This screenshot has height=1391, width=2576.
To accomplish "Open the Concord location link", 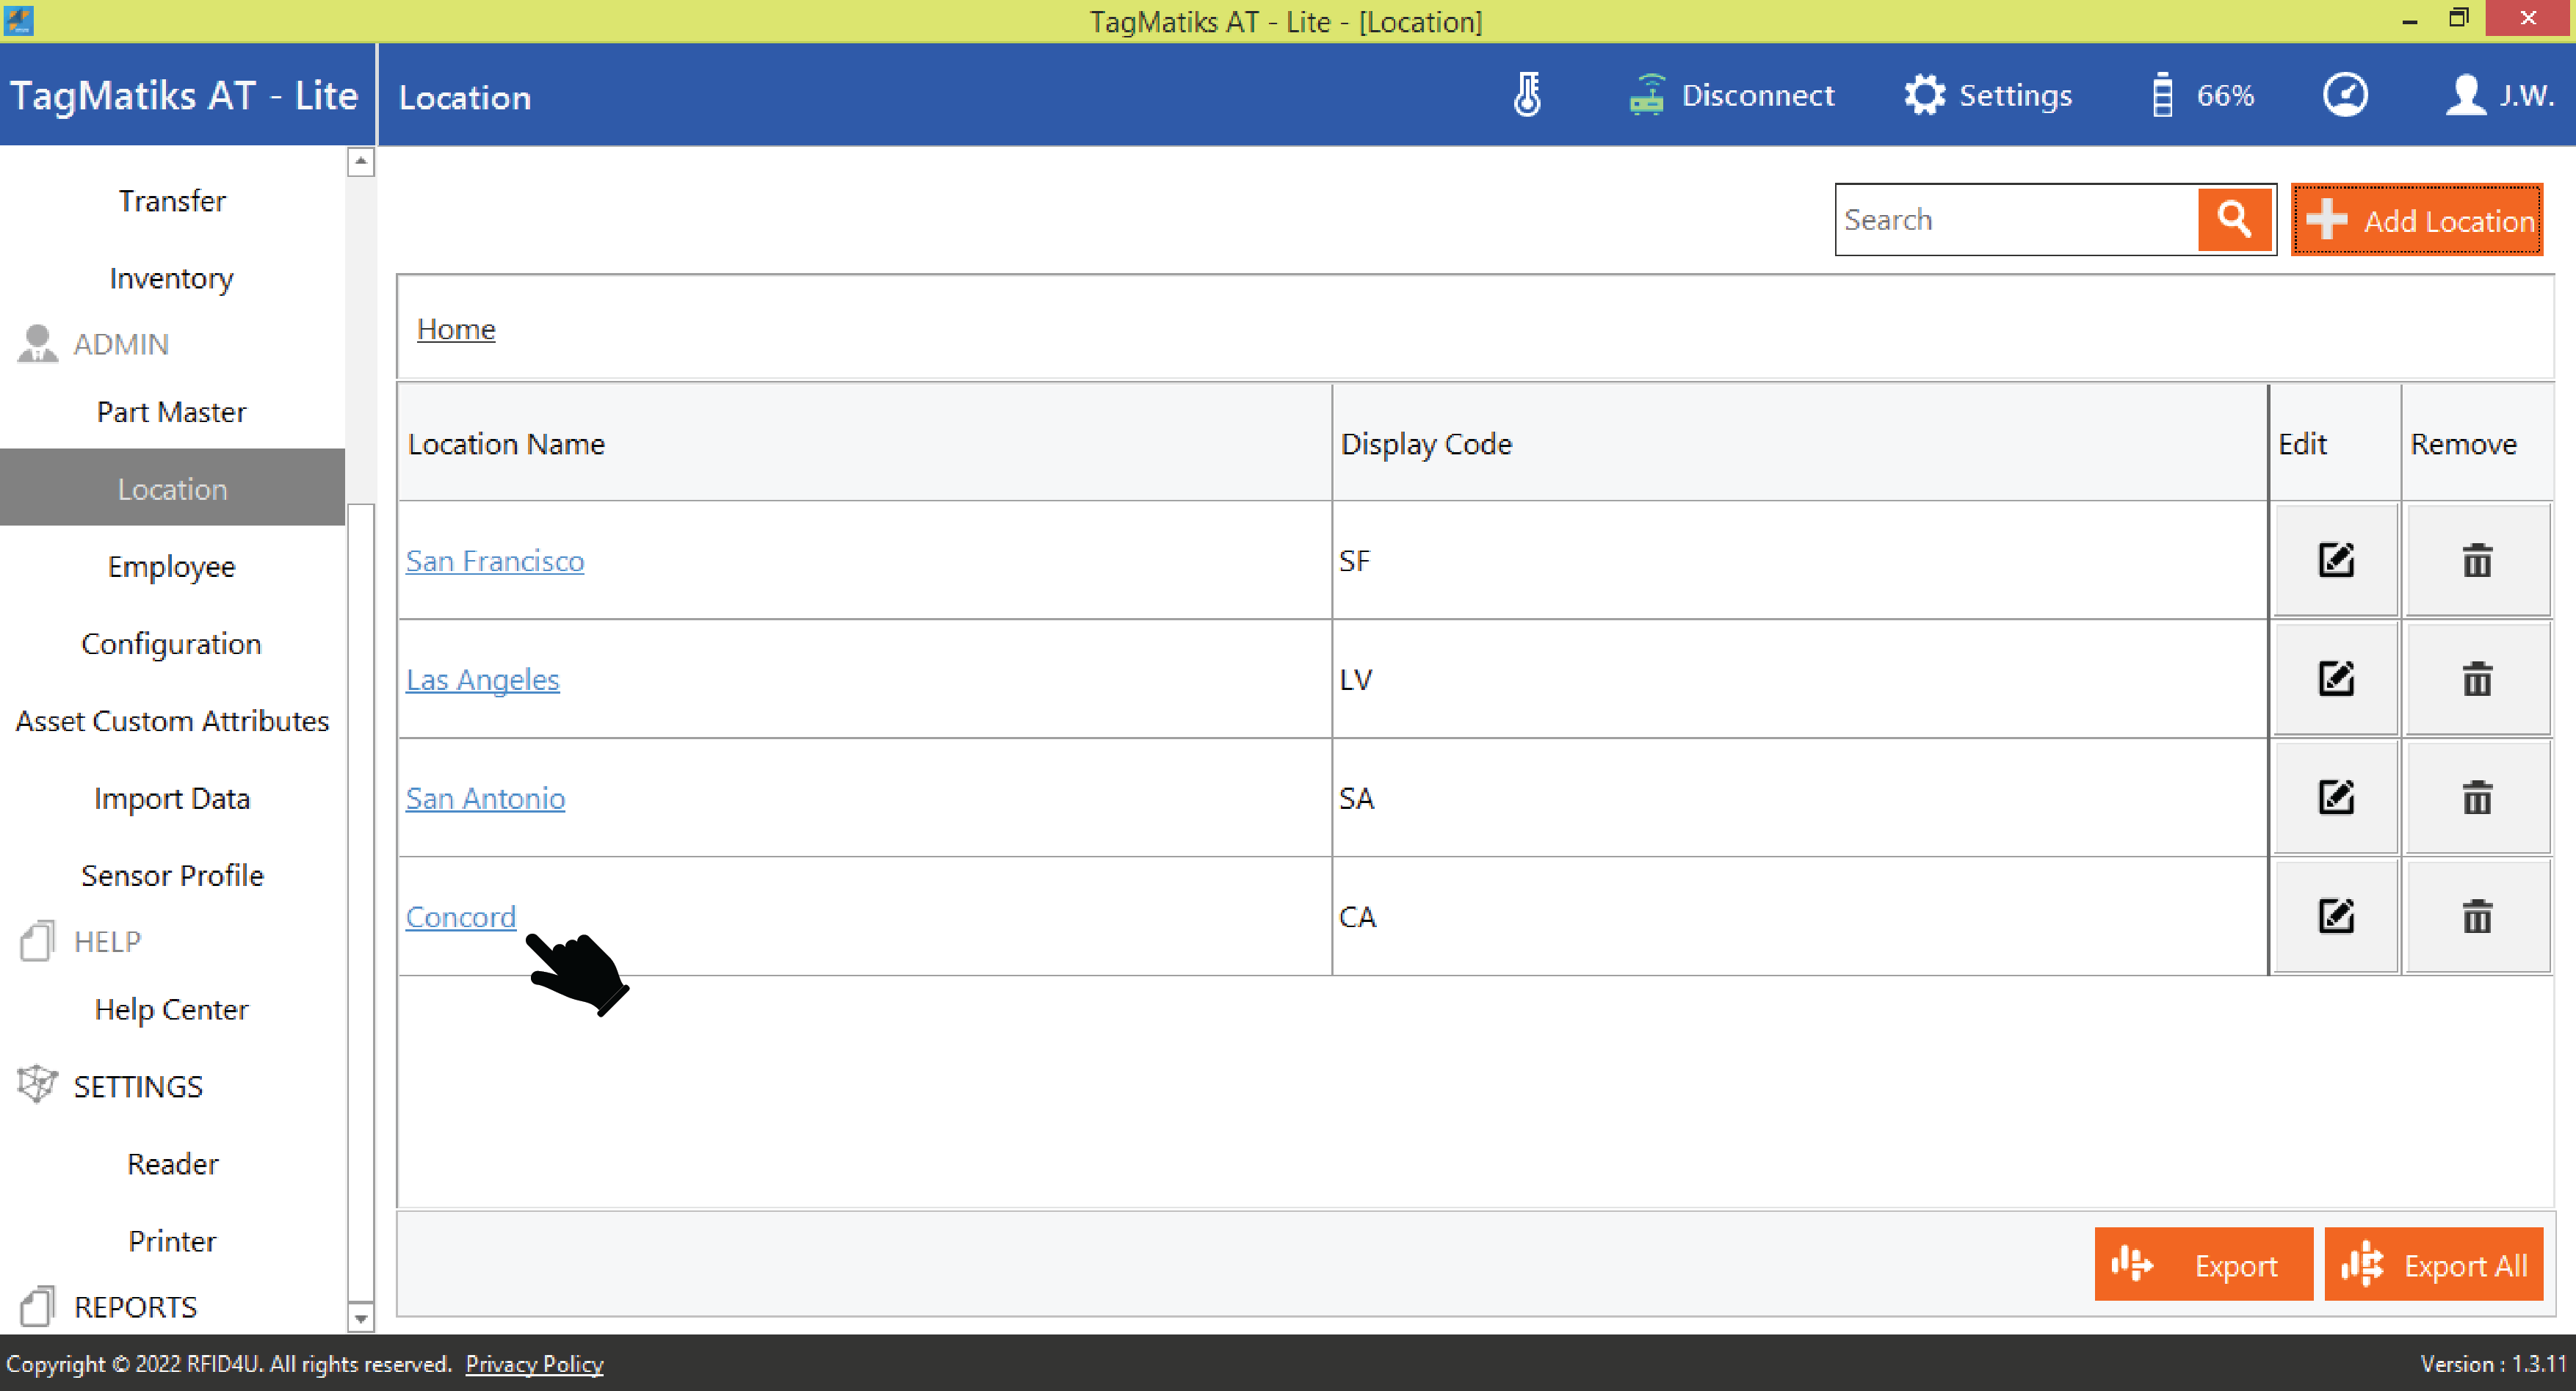I will [460, 916].
